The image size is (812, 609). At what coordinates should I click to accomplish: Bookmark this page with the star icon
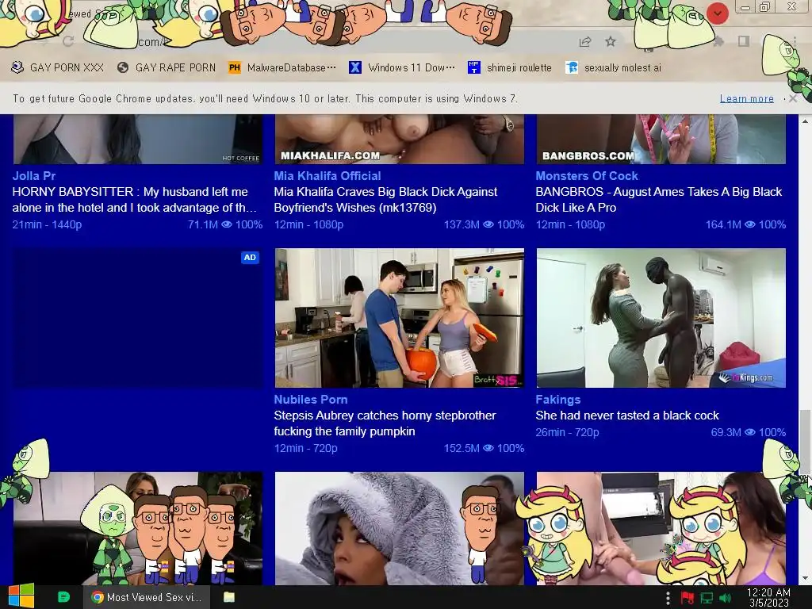pos(611,41)
